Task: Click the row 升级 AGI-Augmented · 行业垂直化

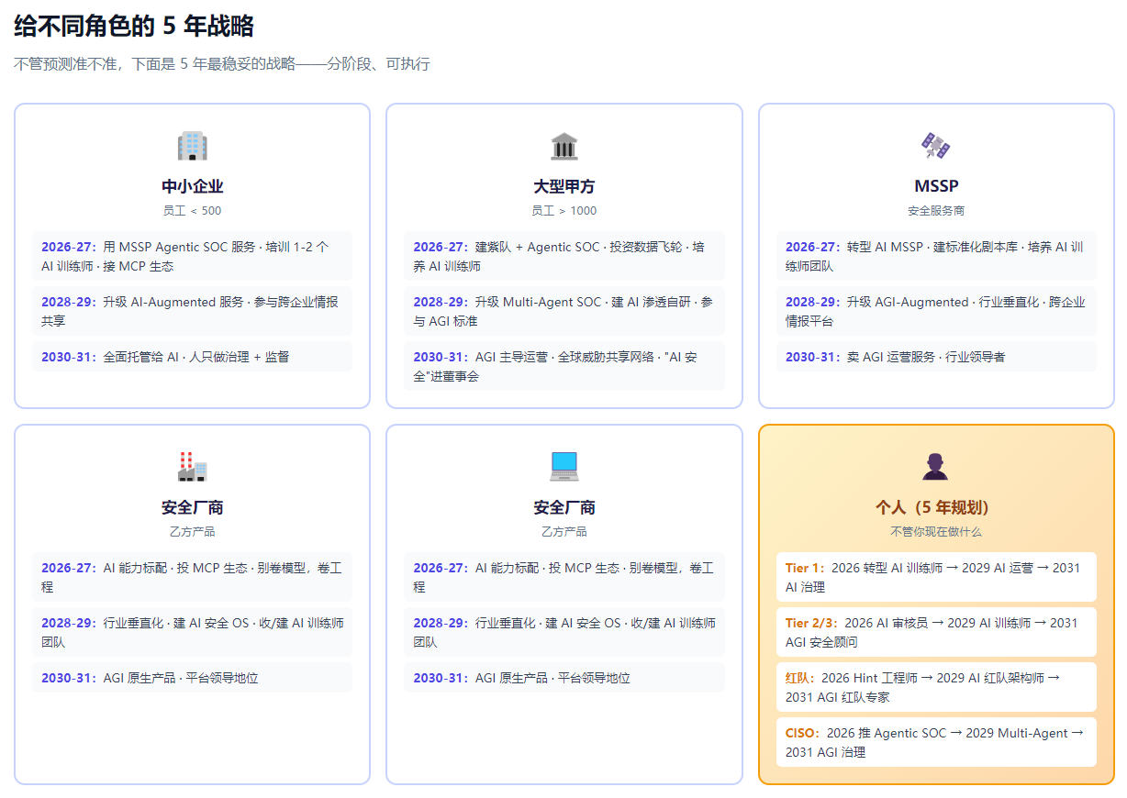Action: [x=936, y=311]
